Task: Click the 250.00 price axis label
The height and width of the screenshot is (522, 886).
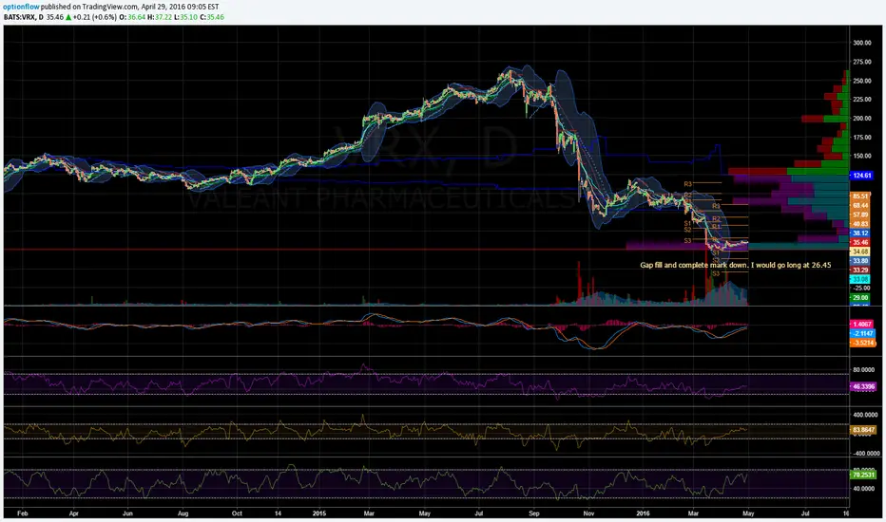Action: pos(861,81)
